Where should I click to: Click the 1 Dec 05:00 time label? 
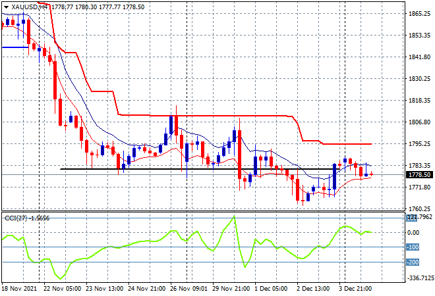click(271, 289)
